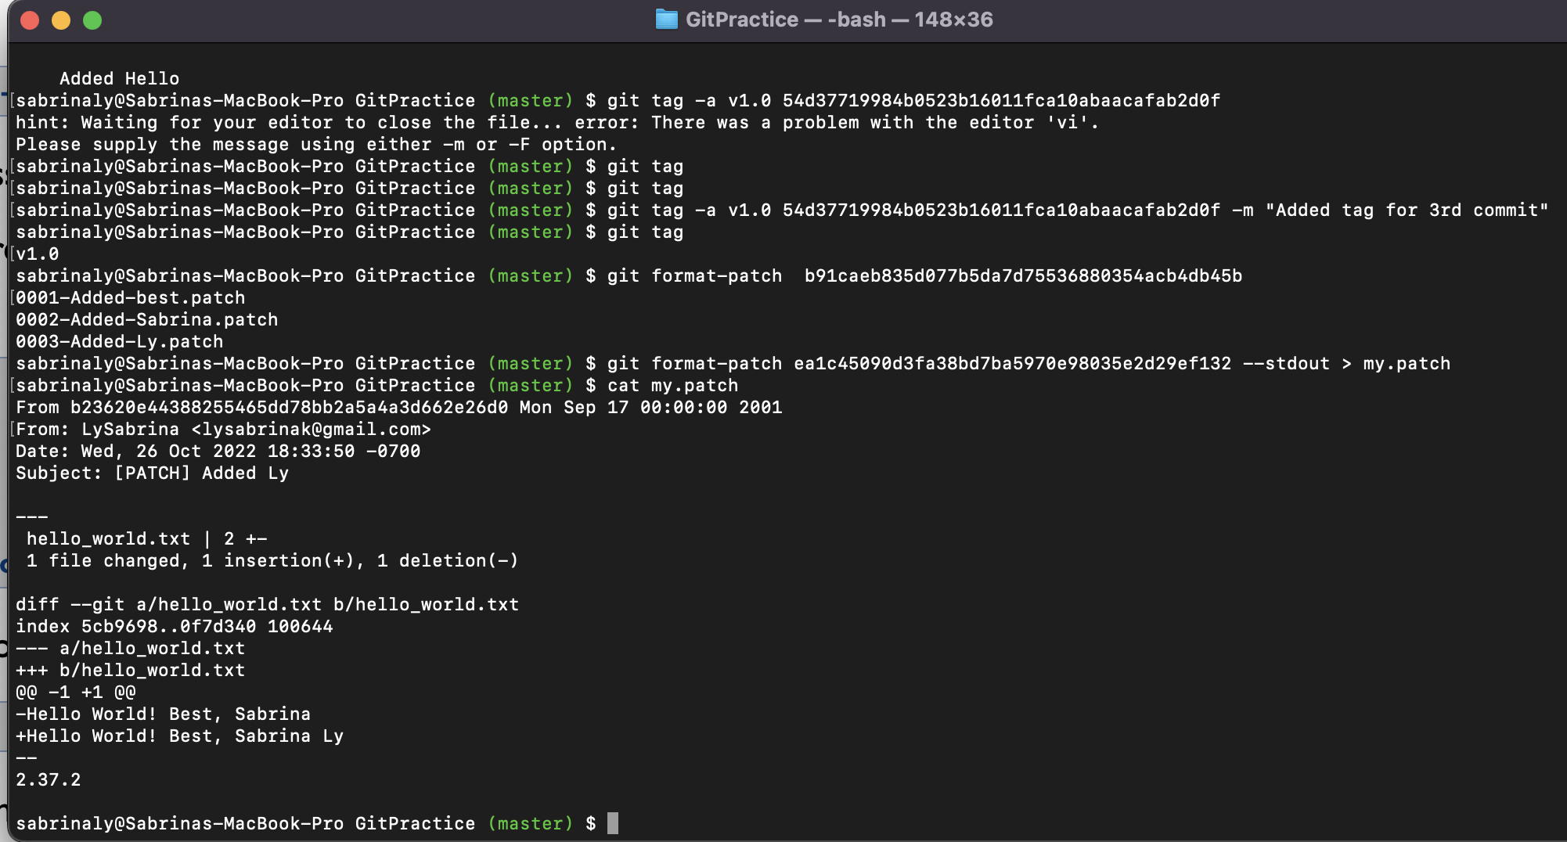This screenshot has height=842, width=1567.
Task: Click the 0003-Added-Ly.patch output line
Action: [x=119, y=342]
